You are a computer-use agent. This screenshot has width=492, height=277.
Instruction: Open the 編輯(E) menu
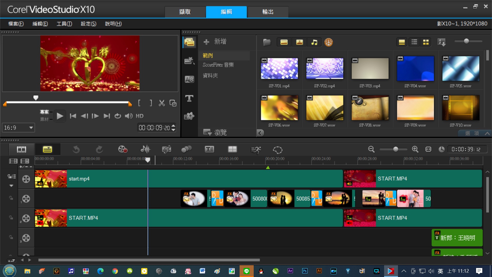tap(40, 24)
